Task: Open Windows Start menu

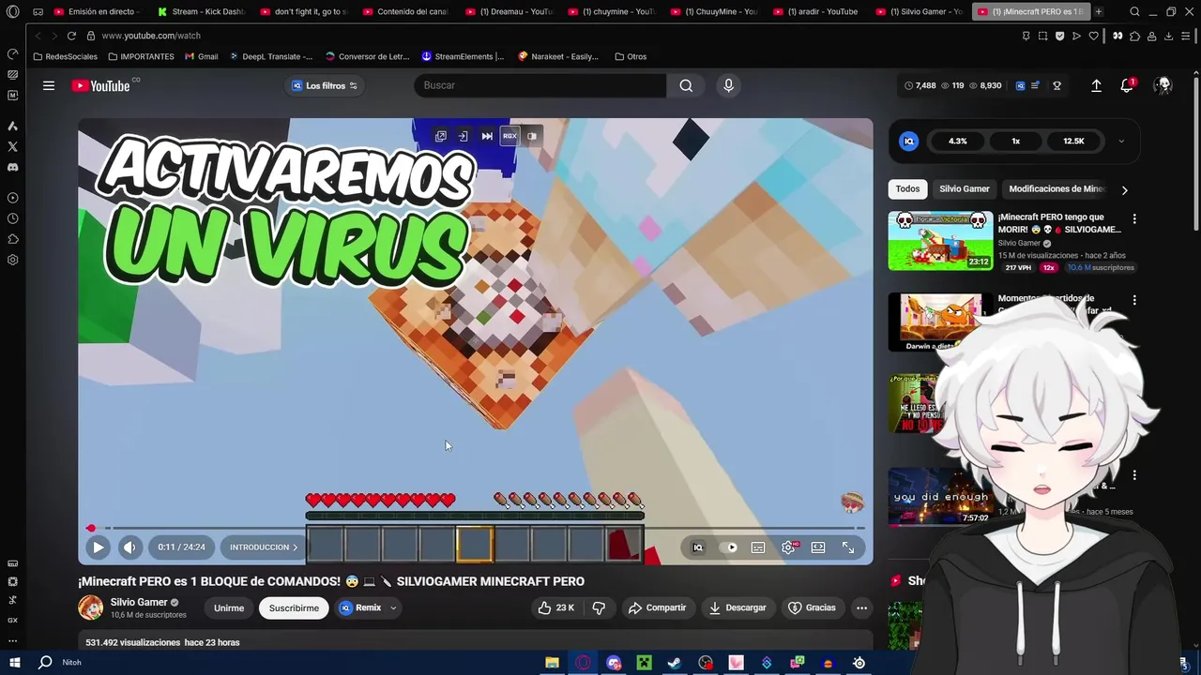Action: pos(15,662)
